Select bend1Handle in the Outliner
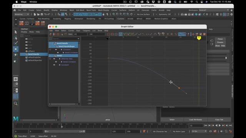Image resolution: width=246 pixels, height=138 pixels. tap(34, 54)
